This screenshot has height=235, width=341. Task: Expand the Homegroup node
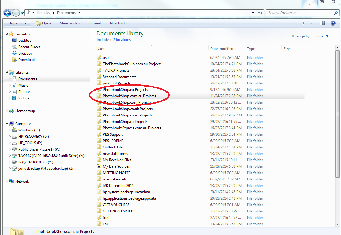(x=7, y=111)
